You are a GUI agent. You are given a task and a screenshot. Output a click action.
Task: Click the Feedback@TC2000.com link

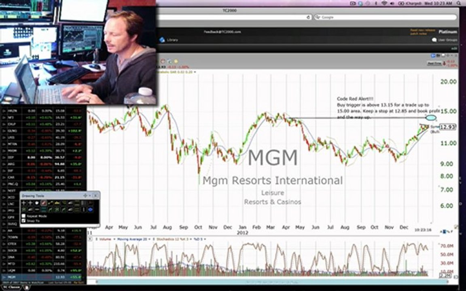222,32
